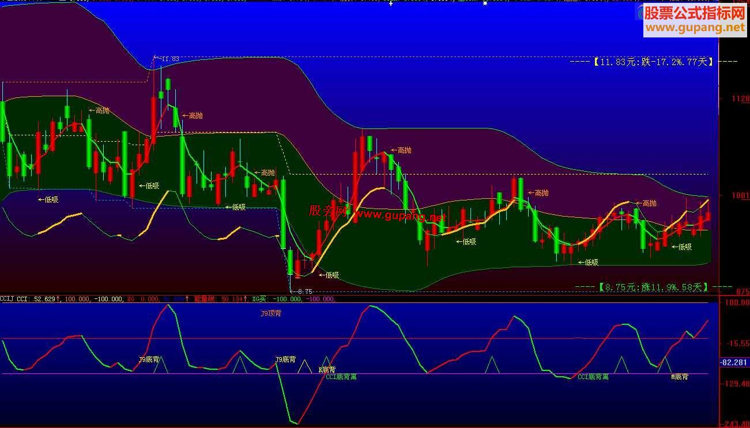Image resolution: width=750 pixels, height=428 pixels.
Task: Select the 【11.83元:跌-17.2%.77天】 label
Action: coord(654,62)
